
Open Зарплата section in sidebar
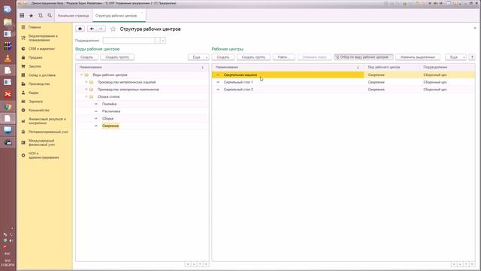coord(35,102)
